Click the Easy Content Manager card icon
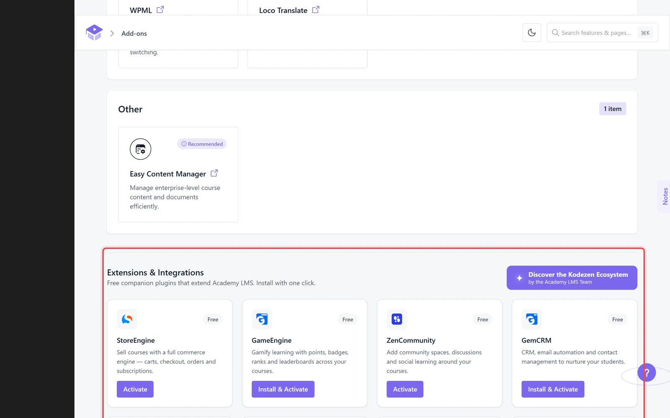 (x=140, y=149)
